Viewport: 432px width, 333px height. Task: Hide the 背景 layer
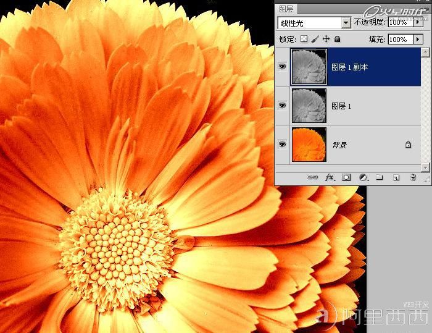pyautogui.click(x=283, y=145)
